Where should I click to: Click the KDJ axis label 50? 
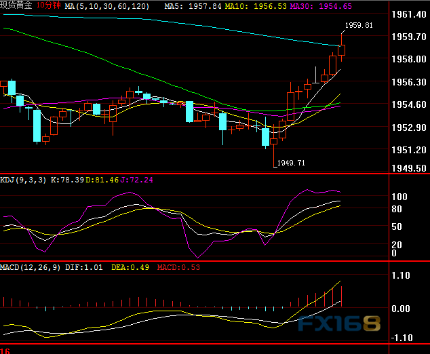coord(397,227)
